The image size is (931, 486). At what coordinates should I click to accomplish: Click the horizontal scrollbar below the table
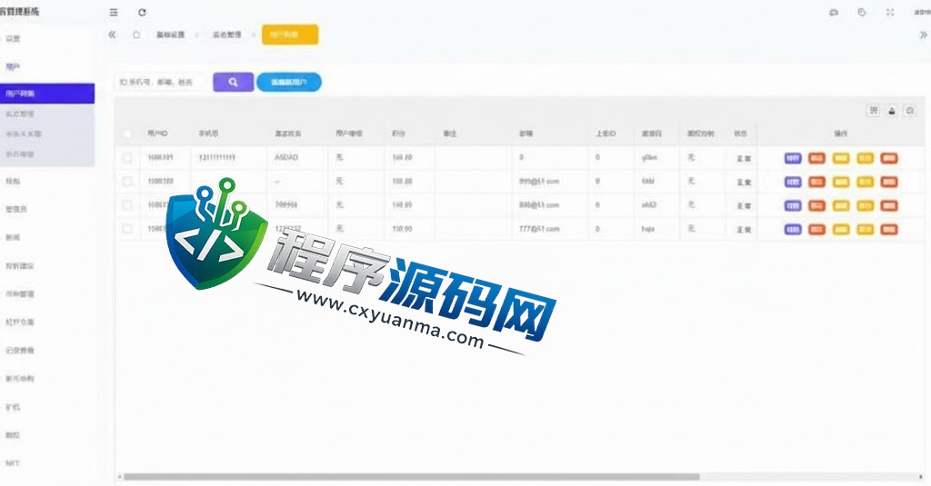click(411, 477)
